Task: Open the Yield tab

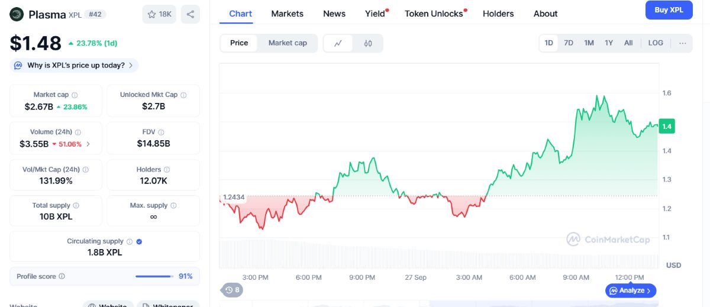Action: (375, 14)
